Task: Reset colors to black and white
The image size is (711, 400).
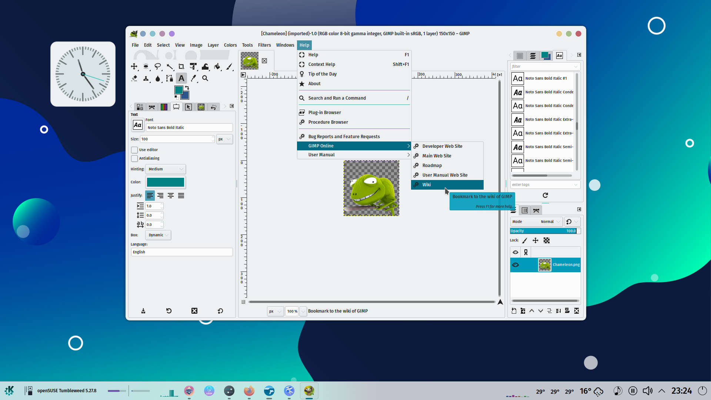Action: tap(176, 97)
